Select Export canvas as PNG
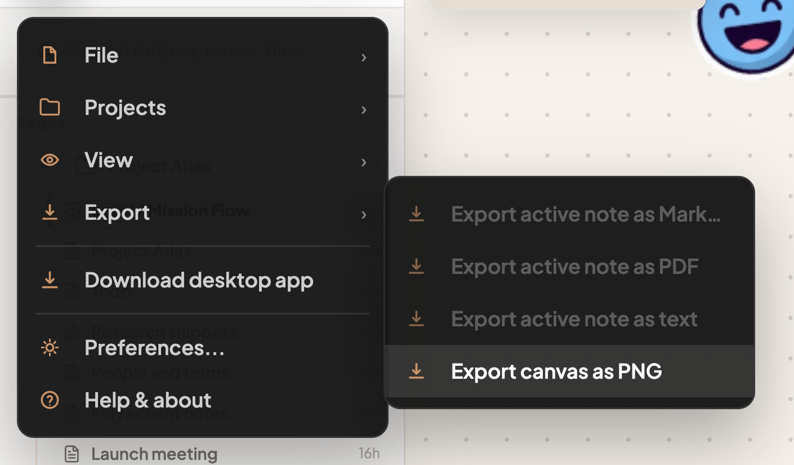 click(569, 371)
